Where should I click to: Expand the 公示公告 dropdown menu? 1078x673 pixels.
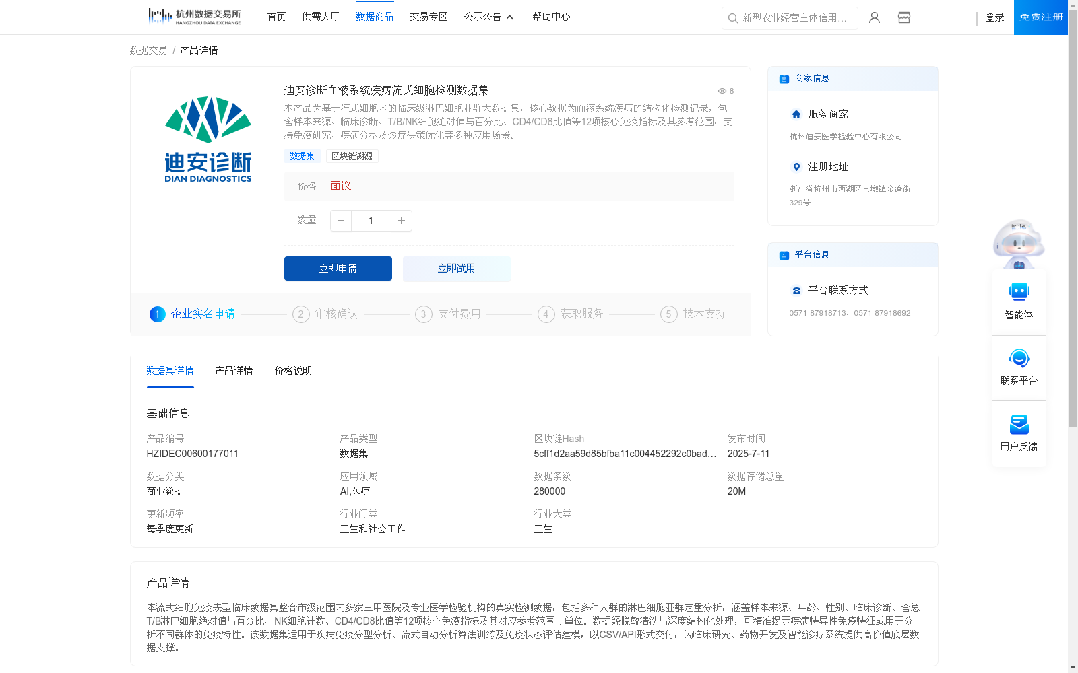tap(488, 17)
